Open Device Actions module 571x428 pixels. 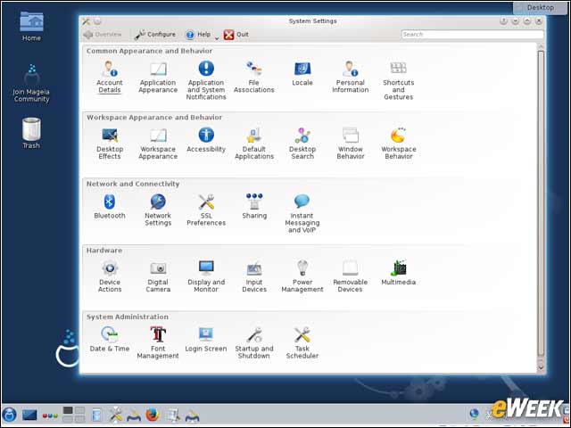[x=110, y=276]
